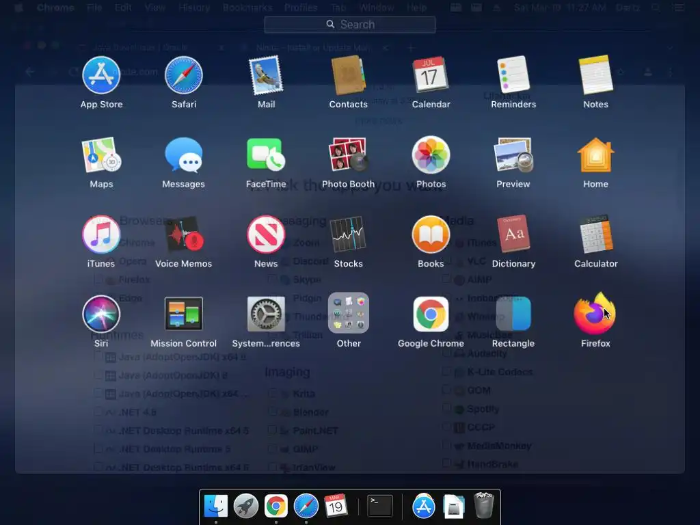Open the document stack in the Dock
This screenshot has width=700, height=525.
pos(454,507)
